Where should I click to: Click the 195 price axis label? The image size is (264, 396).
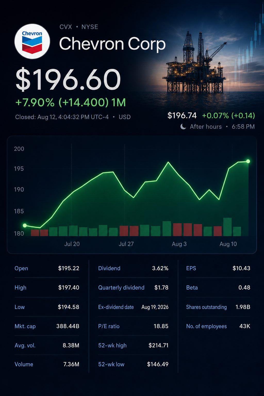click(19, 169)
